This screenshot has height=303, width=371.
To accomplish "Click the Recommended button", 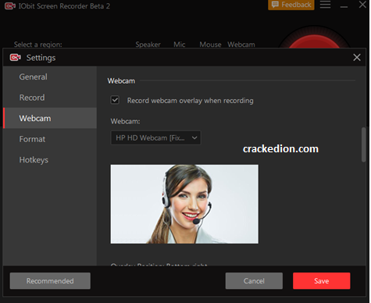I will [50, 281].
